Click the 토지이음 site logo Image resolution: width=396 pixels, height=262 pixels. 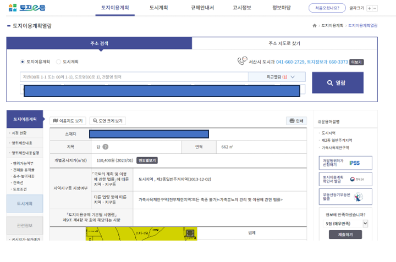[27, 8]
